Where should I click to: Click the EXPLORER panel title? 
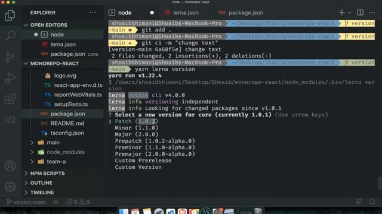coord(42,12)
